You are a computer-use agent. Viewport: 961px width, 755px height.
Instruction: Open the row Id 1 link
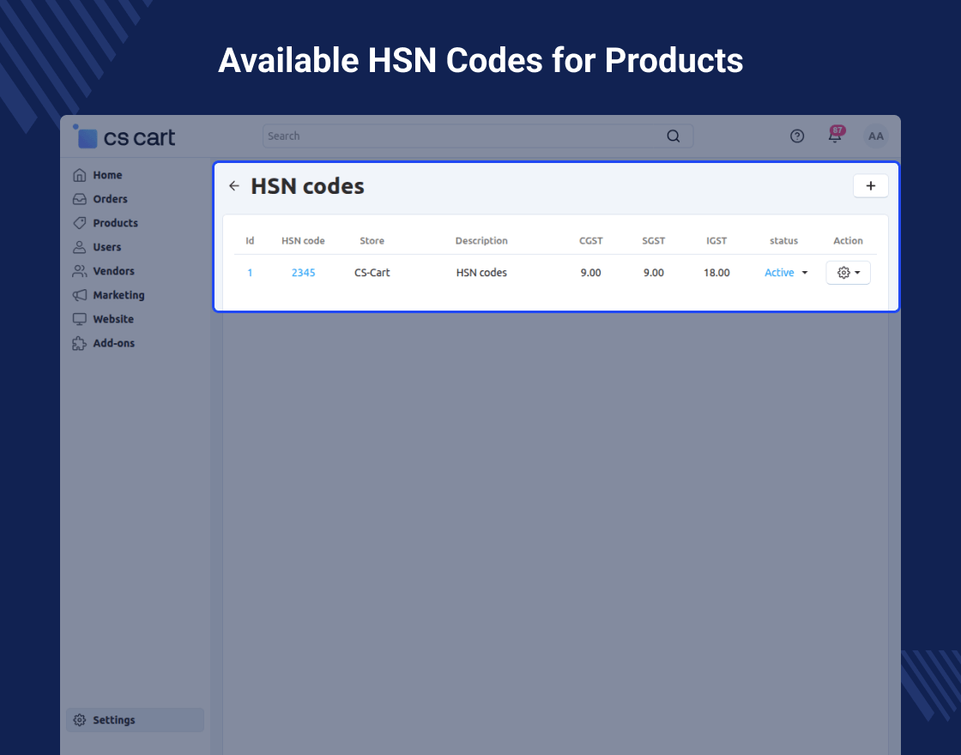click(x=250, y=273)
